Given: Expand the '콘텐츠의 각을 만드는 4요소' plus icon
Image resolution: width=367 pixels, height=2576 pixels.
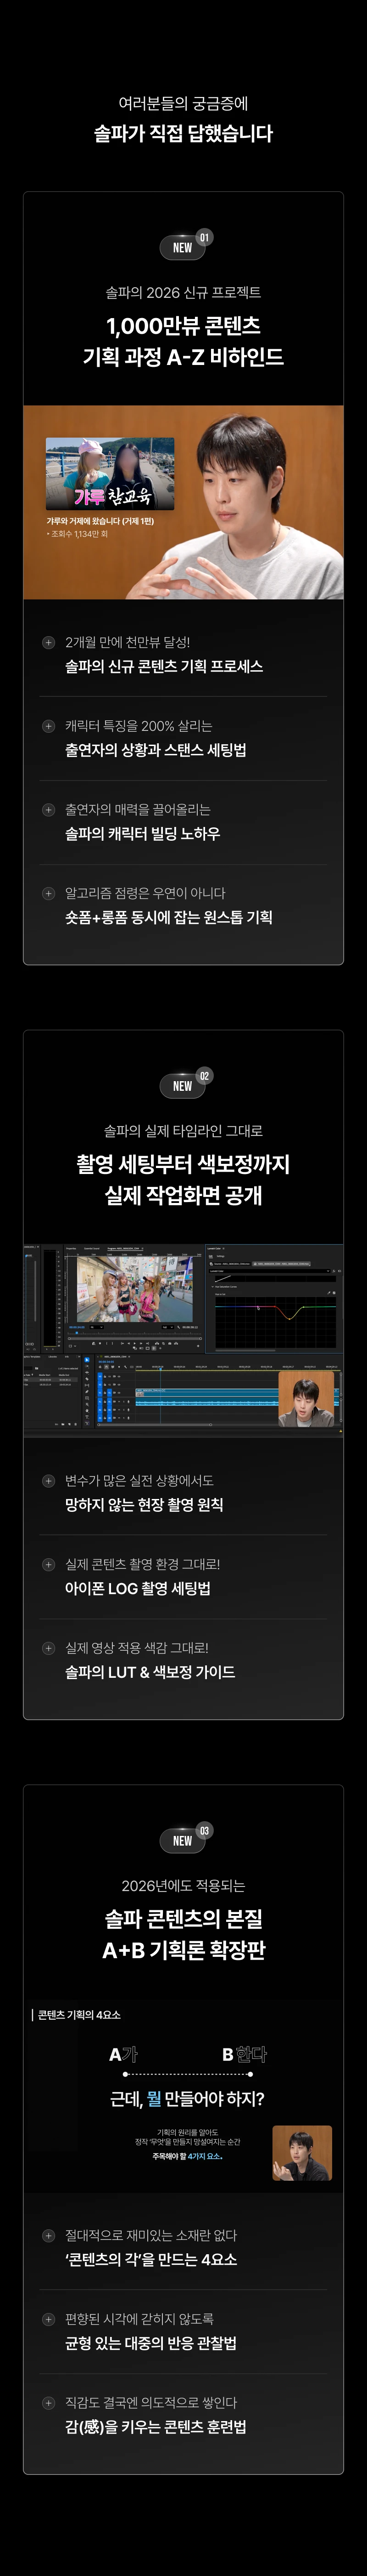Looking at the screenshot, I should (48, 2235).
